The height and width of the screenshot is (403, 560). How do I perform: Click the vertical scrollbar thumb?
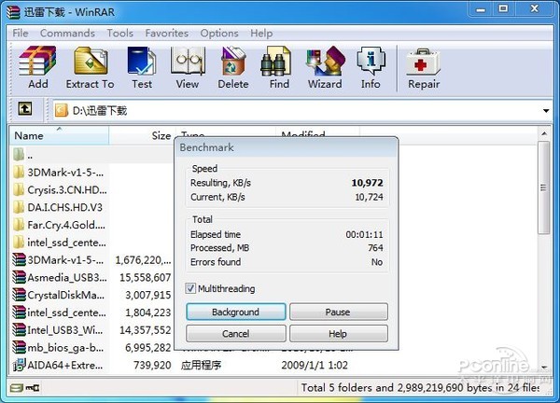(x=544, y=188)
